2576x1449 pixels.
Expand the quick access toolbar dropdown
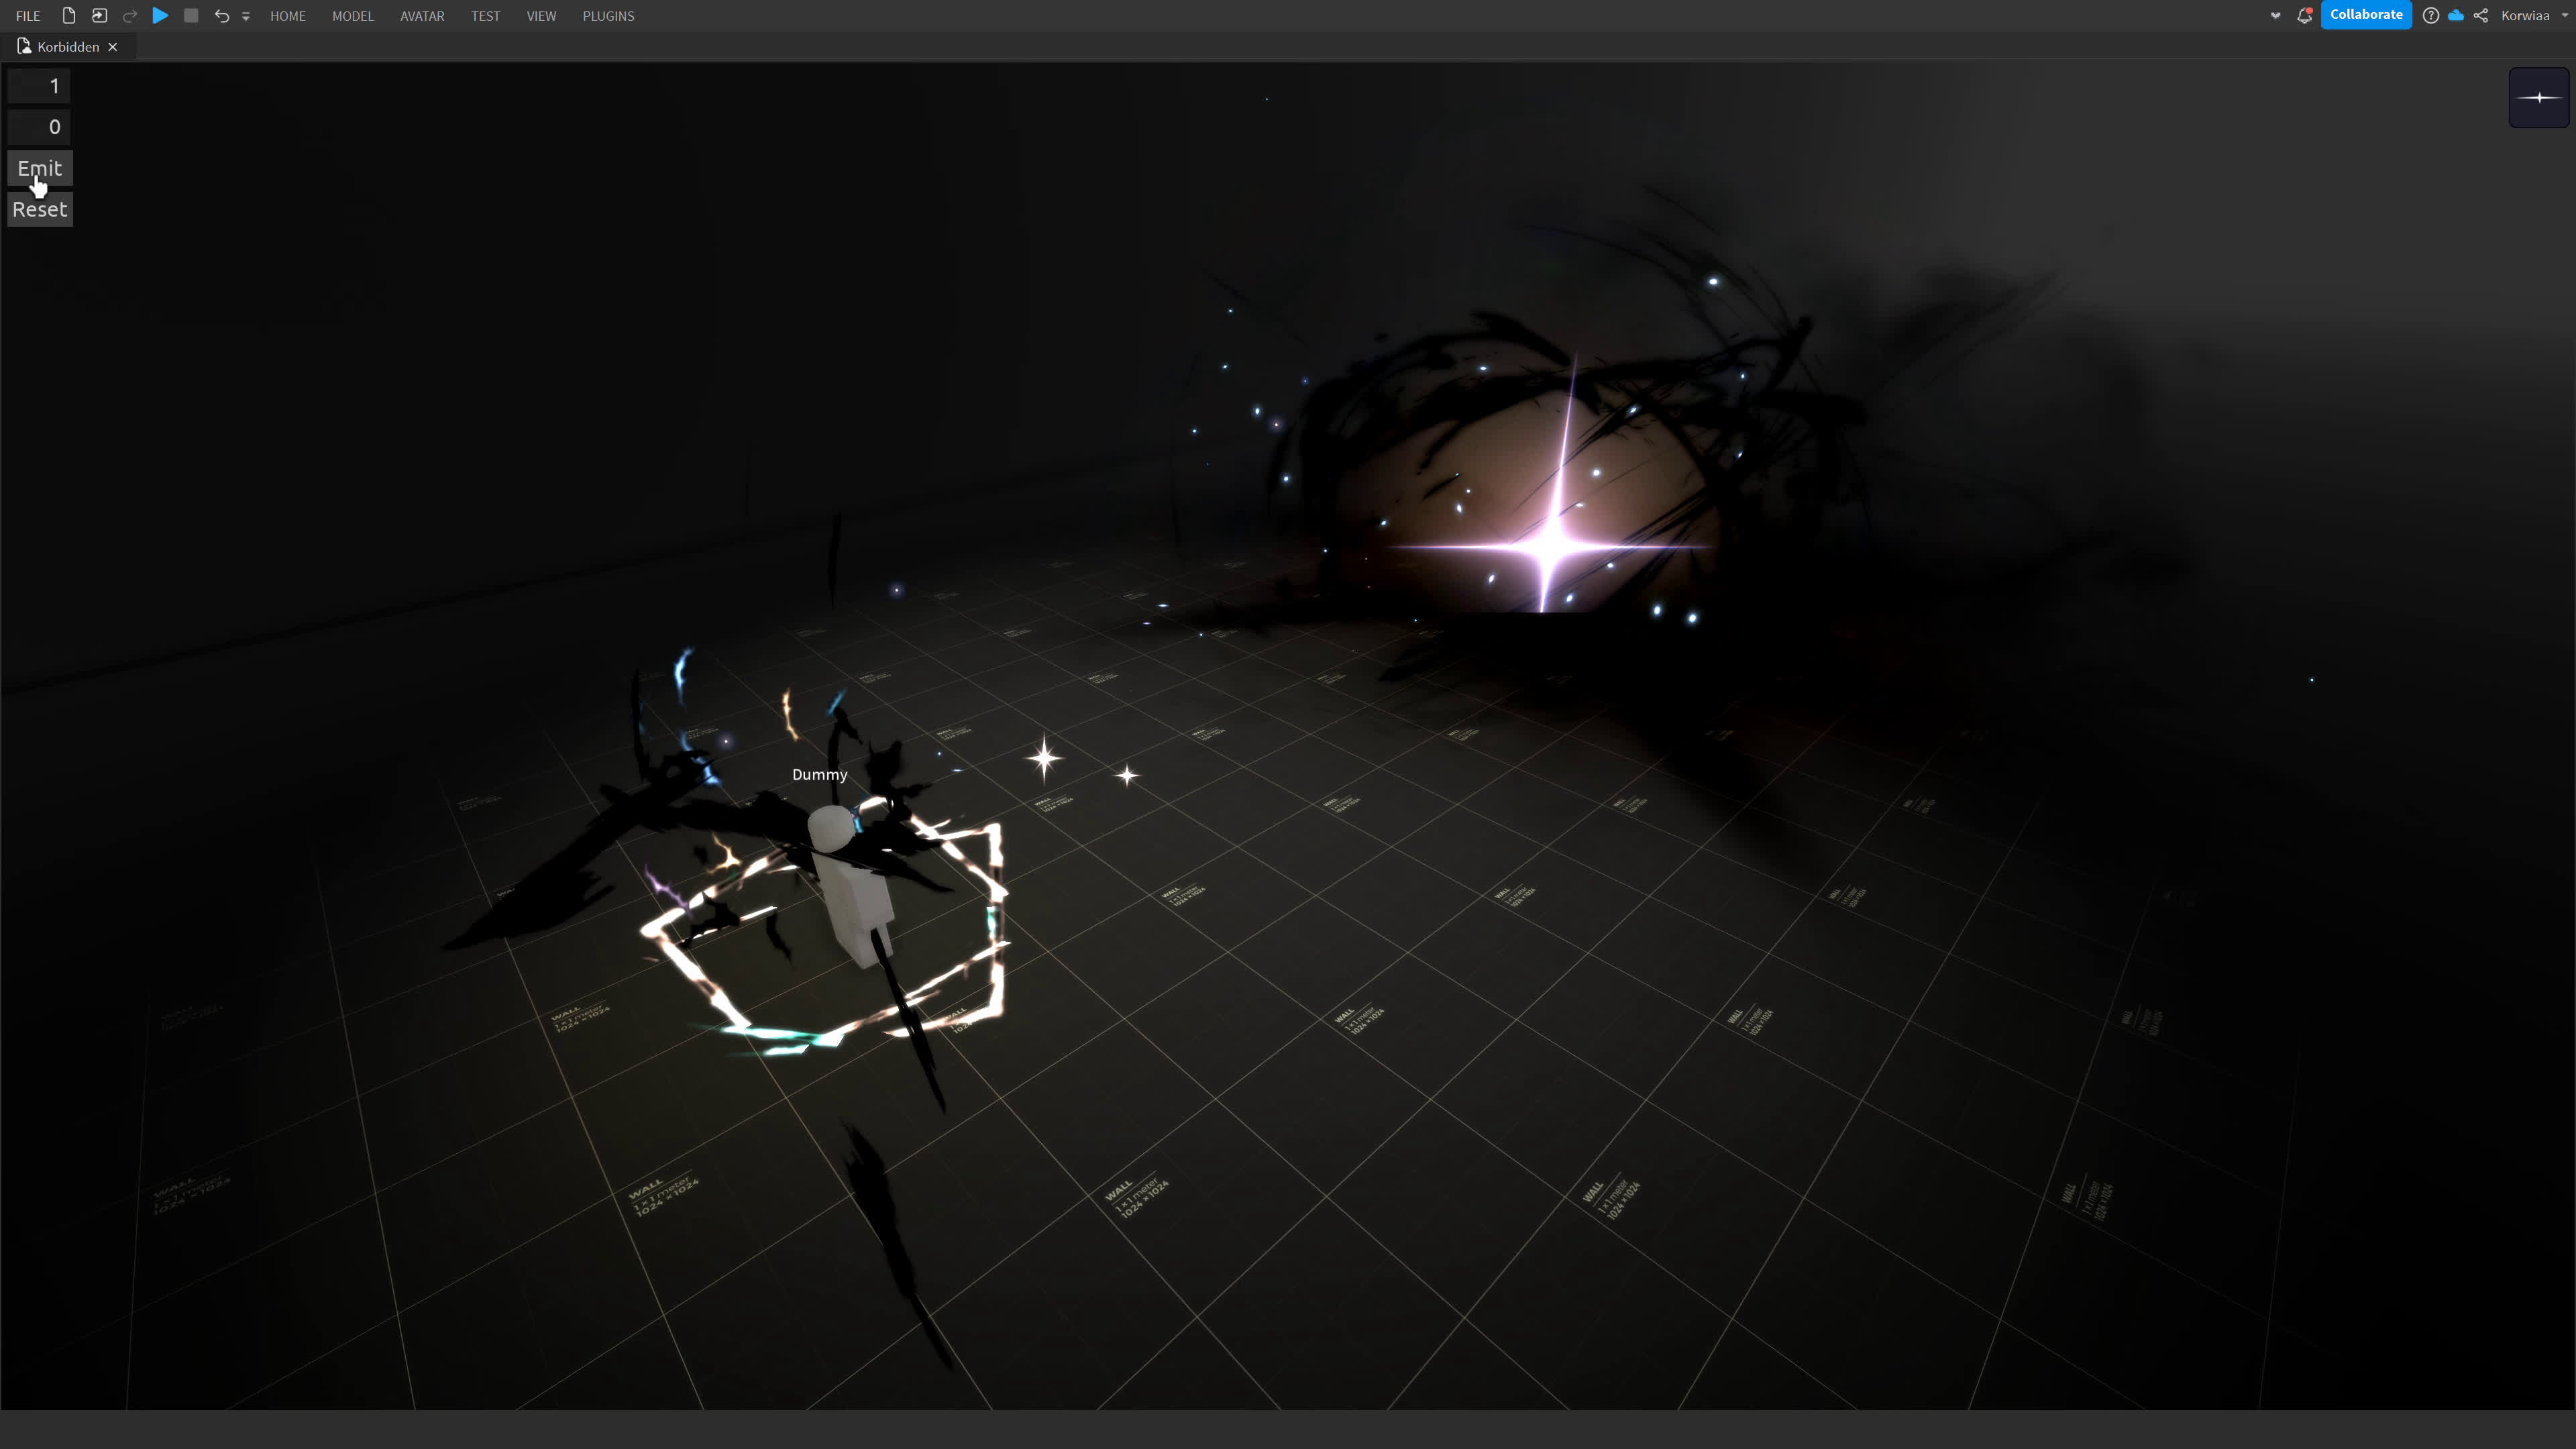pos(246,16)
